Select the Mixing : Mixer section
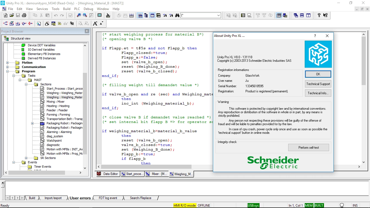The image size is (370, 208). 56,102
